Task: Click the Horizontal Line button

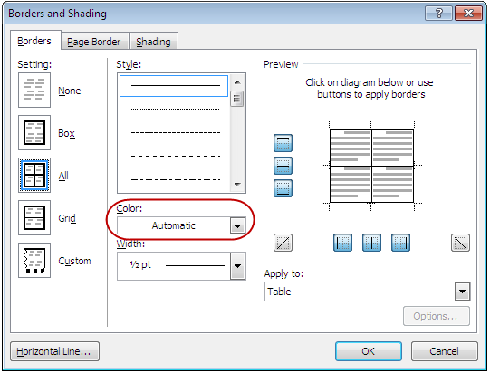Action: tap(54, 351)
